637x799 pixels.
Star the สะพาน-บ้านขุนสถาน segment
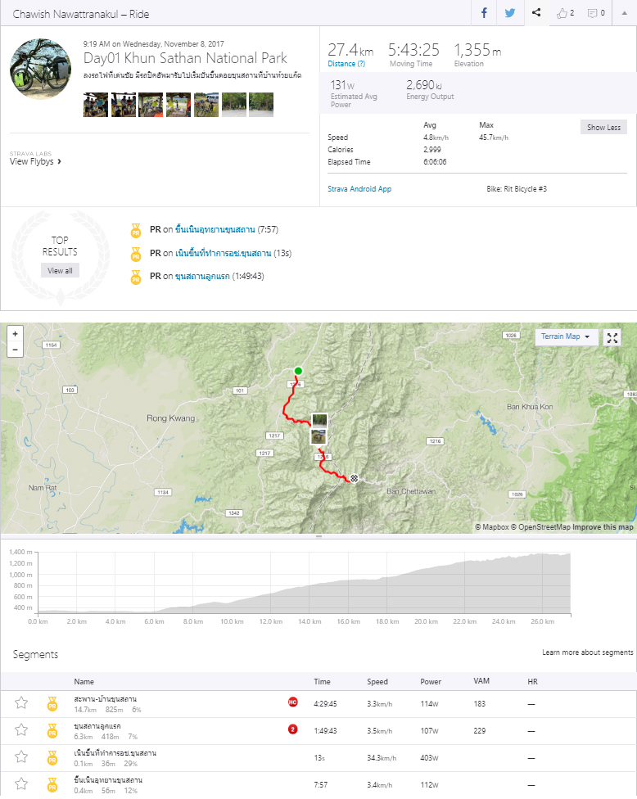pos(21,703)
